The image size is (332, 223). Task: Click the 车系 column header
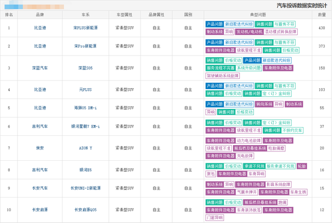86,15
